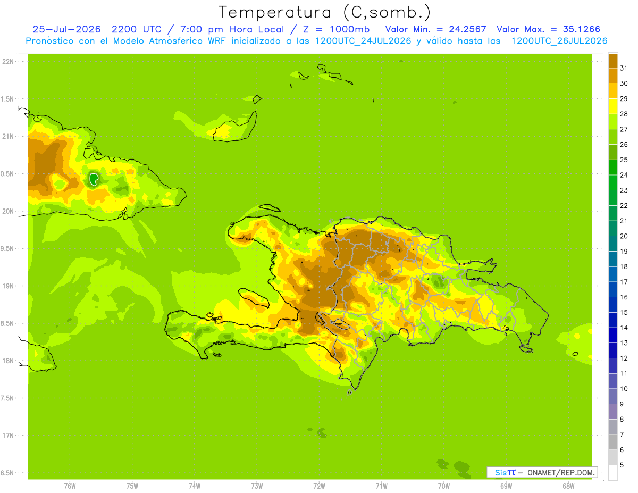Viewport: 638px width, 493px height.
Task: Click the gold colorbar swatch between 29 and 30
Action: (x=613, y=91)
